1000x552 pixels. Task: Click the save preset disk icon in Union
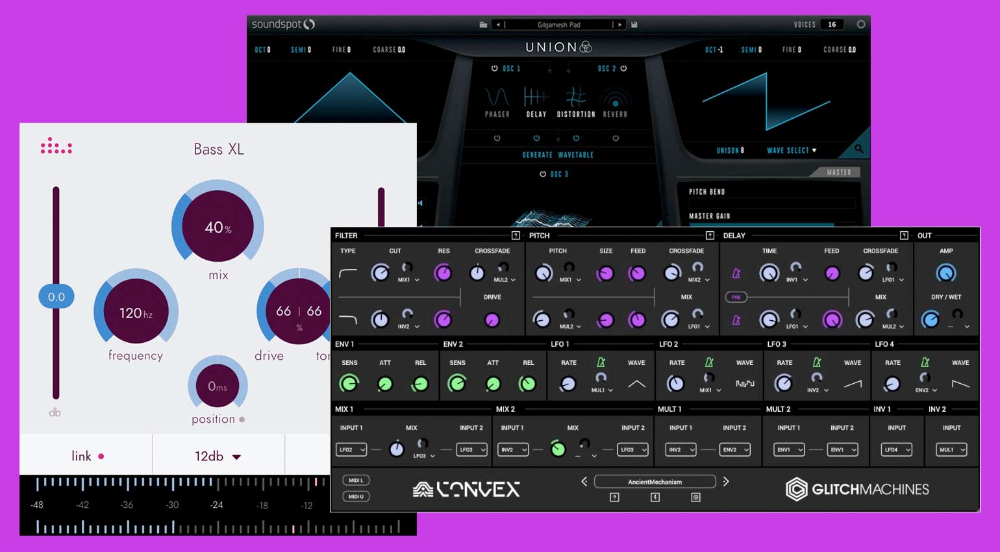634,25
